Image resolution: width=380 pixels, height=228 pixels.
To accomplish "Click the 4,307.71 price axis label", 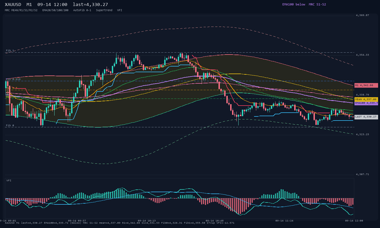I will [363, 174].
